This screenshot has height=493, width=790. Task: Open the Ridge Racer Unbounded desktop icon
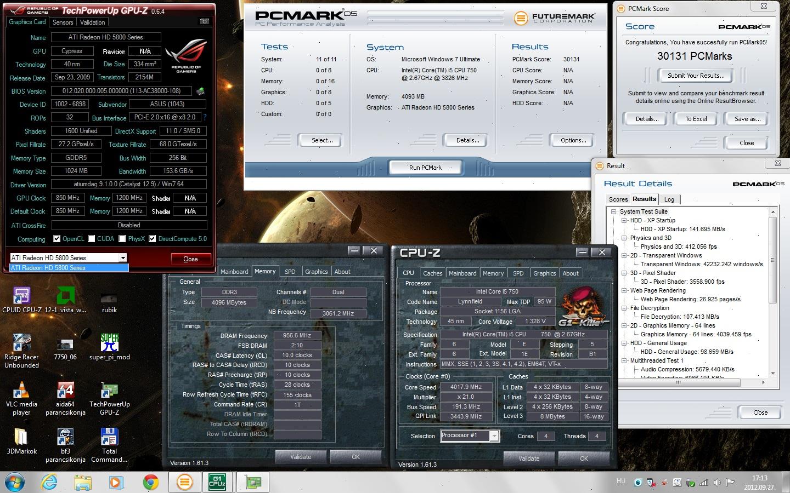coord(21,351)
